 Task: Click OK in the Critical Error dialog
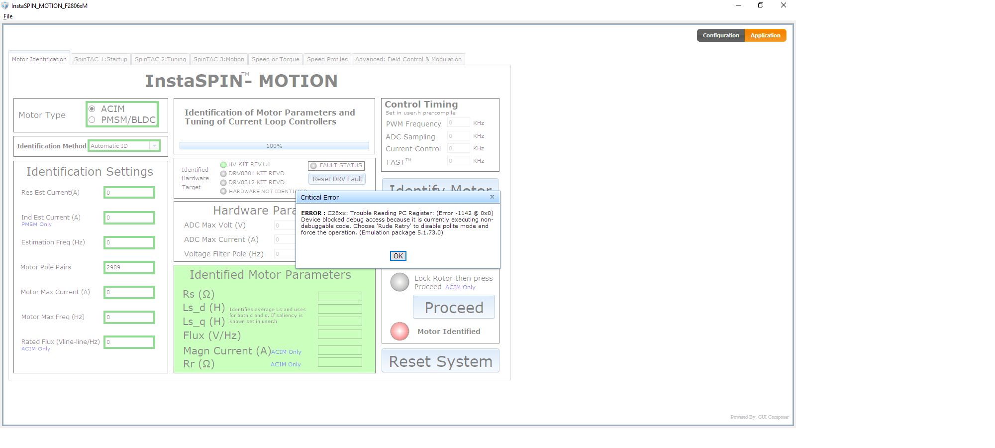point(398,256)
